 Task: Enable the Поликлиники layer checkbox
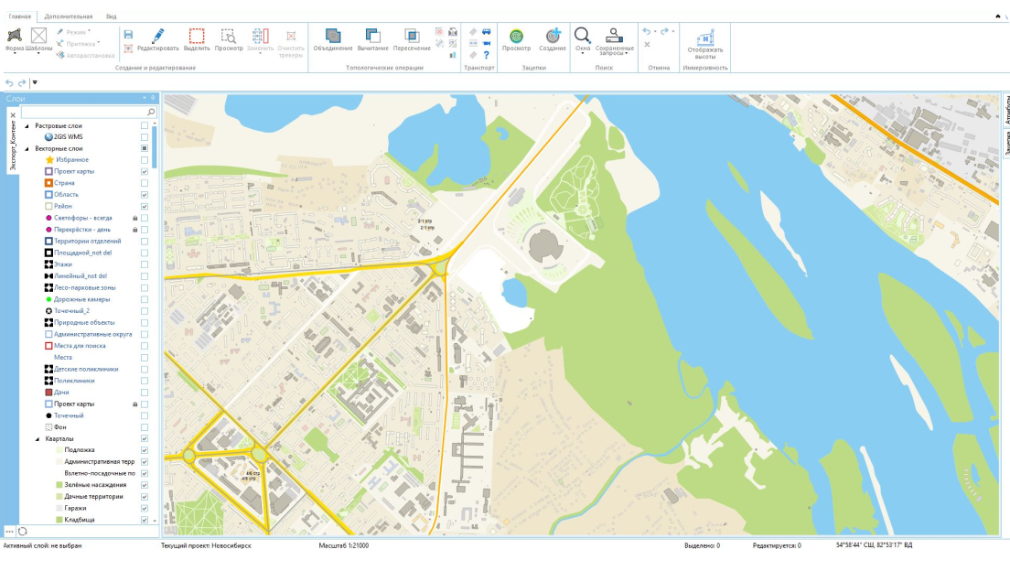tap(145, 381)
